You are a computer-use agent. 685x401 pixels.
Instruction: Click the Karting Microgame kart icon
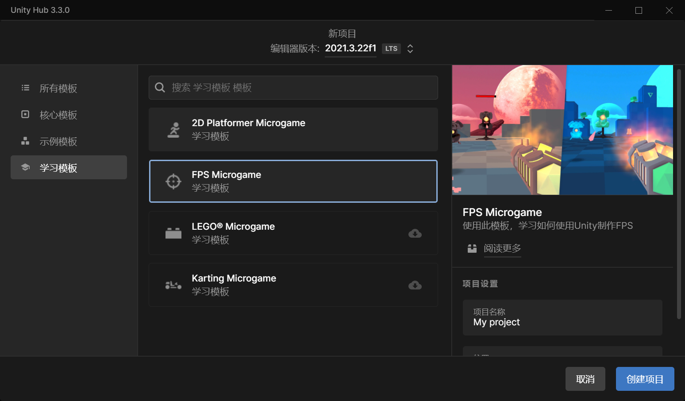click(173, 285)
